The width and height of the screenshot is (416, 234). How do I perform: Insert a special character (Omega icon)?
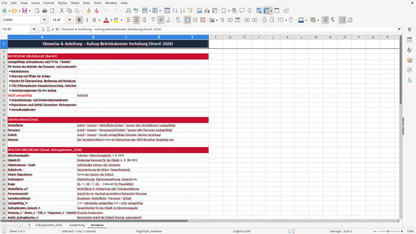[224, 11]
